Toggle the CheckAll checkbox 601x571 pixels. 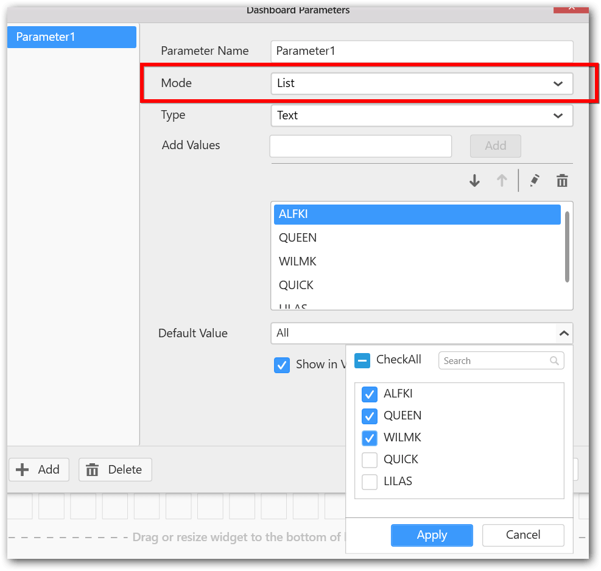362,360
